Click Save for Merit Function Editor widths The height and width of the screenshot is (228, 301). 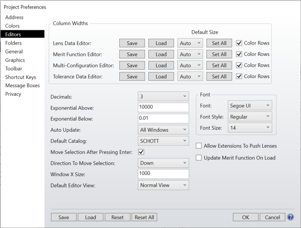click(132, 54)
